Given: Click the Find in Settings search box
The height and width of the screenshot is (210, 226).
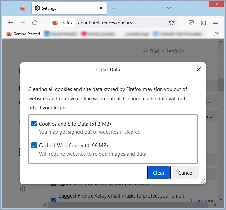Looking at the screenshot, I should 179,51.
